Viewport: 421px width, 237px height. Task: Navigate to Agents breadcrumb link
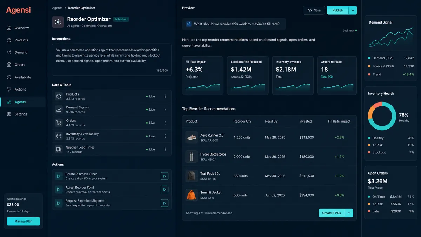tap(57, 8)
